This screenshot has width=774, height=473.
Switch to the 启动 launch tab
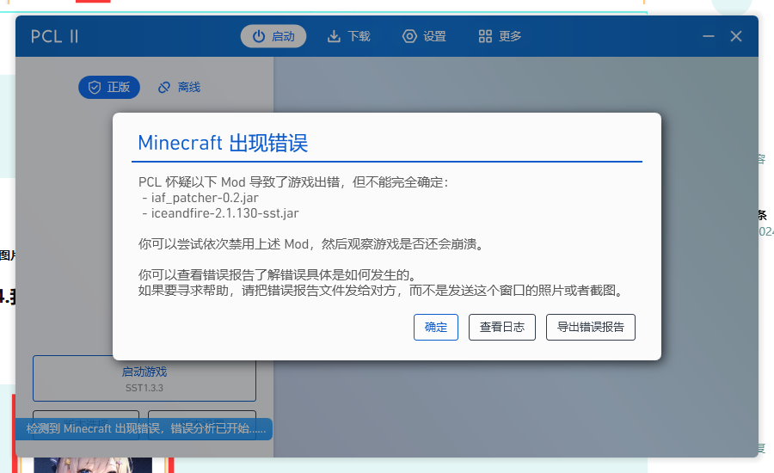coord(273,36)
